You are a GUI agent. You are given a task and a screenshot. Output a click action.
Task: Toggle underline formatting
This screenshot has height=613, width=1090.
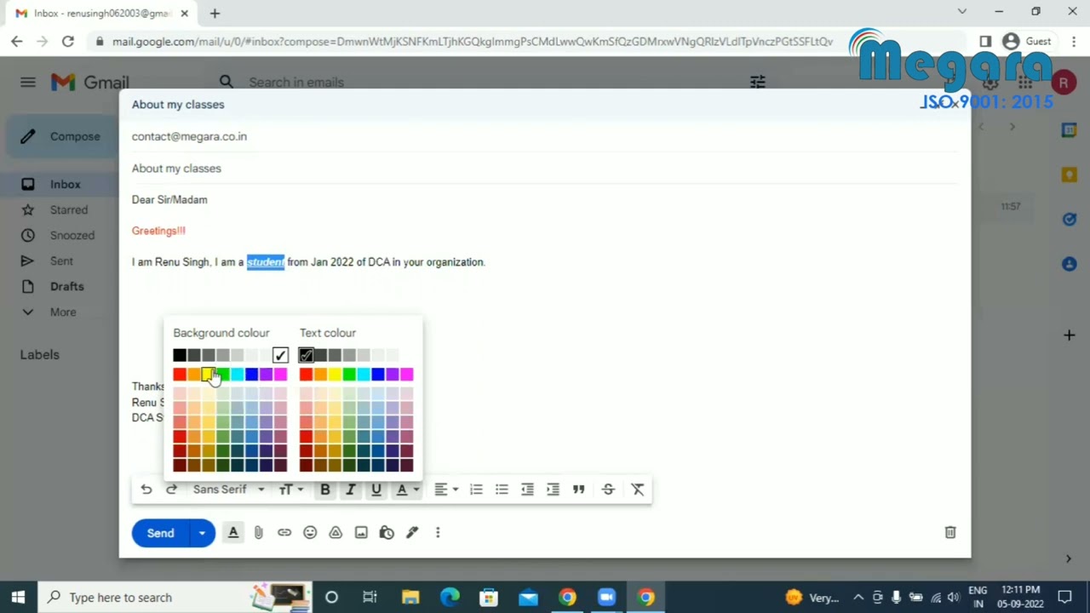376,490
